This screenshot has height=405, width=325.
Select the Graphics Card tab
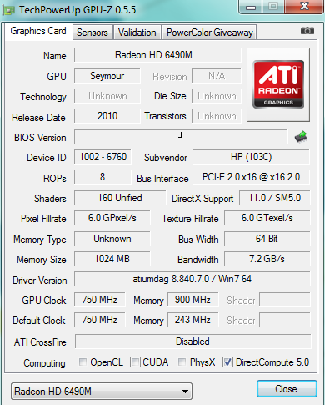pos(38,31)
